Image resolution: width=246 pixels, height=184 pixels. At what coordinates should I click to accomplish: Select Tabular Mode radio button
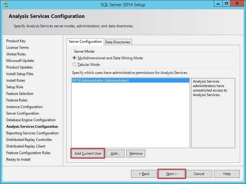tap(74, 64)
